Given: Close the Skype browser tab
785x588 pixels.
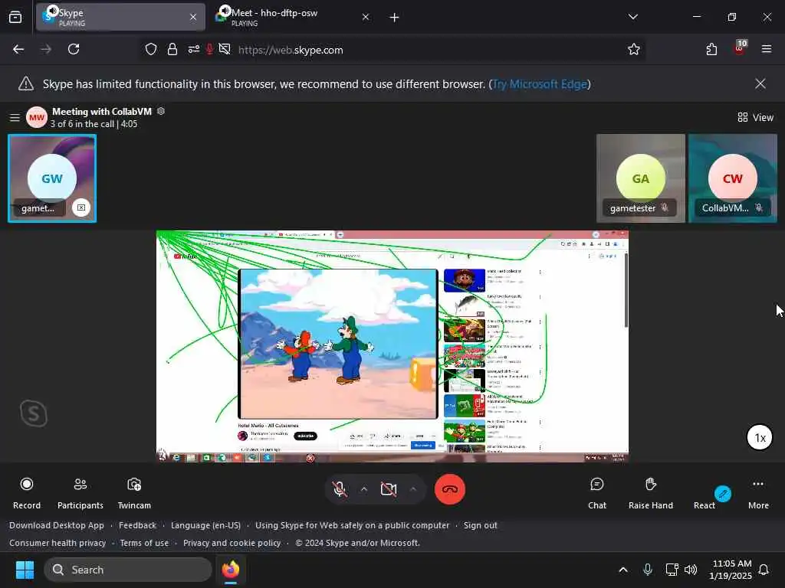Looking at the screenshot, I should coord(193,17).
